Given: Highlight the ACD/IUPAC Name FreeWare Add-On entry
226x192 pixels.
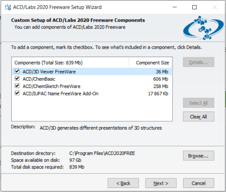Looking at the screenshot, I should point(60,93).
